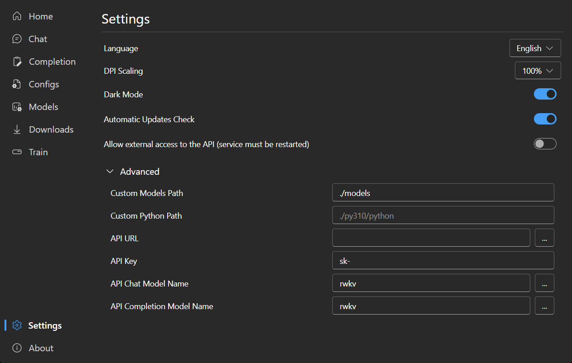The width and height of the screenshot is (572, 363).
Task: Click the About info circle icon
Action: [x=17, y=348]
